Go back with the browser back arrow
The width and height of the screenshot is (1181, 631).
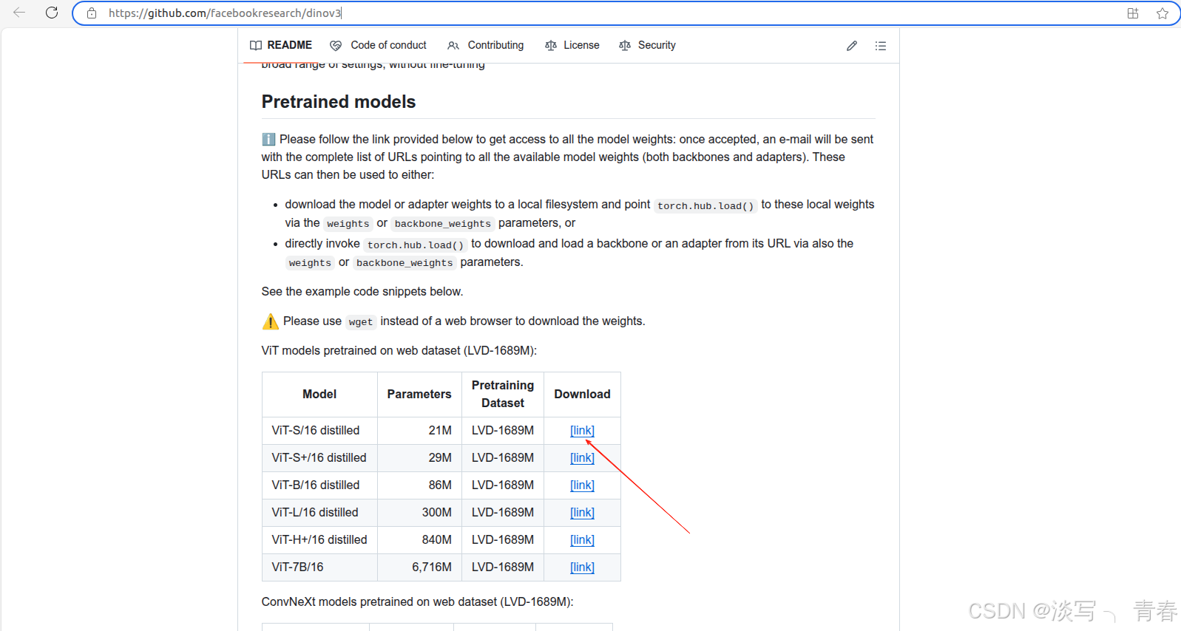click(19, 13)
